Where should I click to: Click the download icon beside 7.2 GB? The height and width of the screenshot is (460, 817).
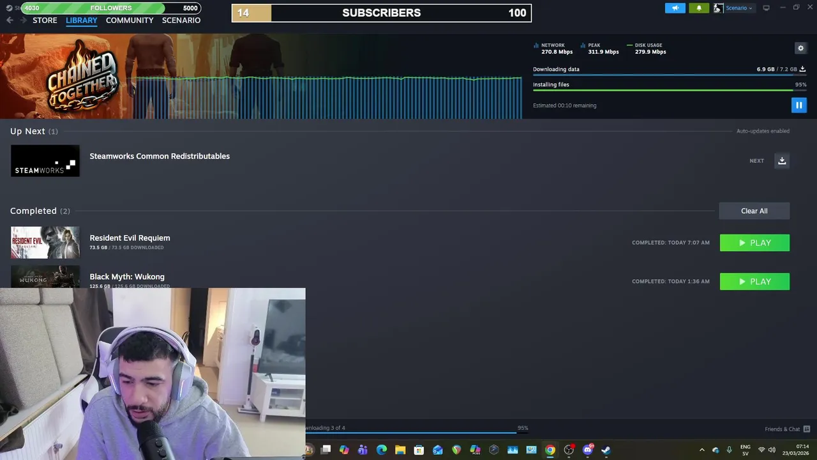[x=802, y=69]
